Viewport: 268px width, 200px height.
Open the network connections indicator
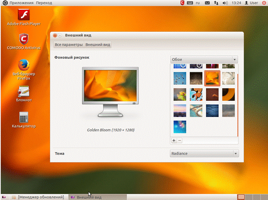tap(216, 3)
